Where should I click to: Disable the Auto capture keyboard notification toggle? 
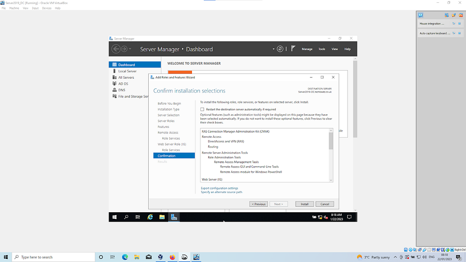click(x=454, y=33)
